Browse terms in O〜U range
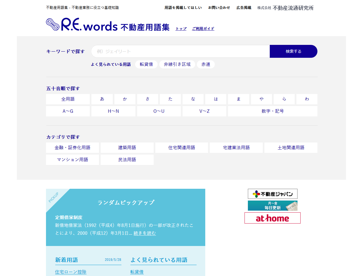 (x=159, y=111)
